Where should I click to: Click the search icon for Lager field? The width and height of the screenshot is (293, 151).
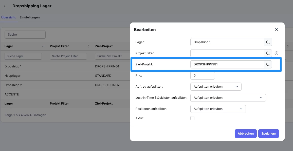point(268,42)
